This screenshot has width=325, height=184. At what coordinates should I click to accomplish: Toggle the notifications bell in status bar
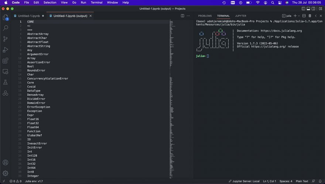point(320,181)
